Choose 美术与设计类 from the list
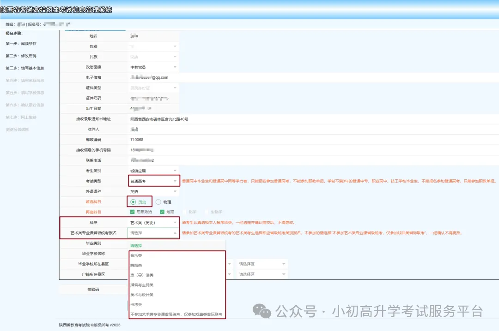The image size is (499, 331). point(177,295)
